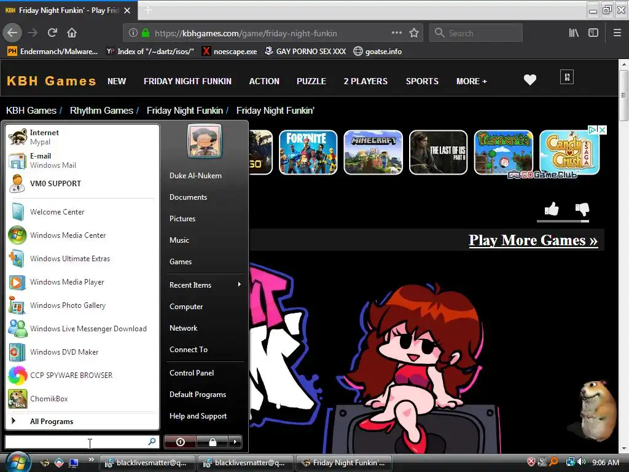Click the browser Search field
Screen dimensions: 629x472
pos(476,33)
